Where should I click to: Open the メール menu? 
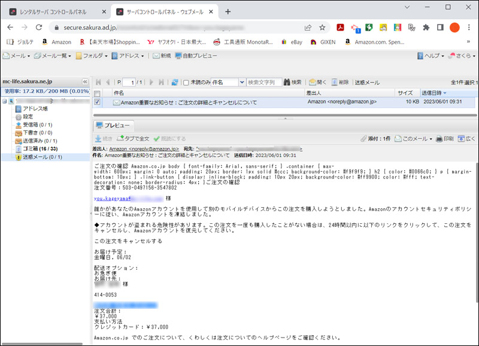(17, 56)
